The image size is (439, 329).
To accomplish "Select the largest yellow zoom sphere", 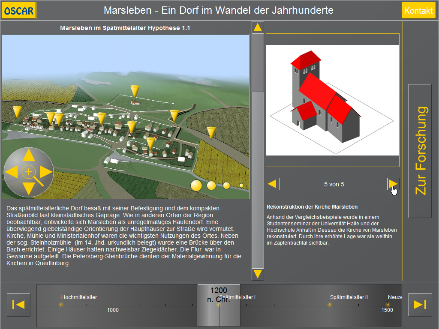I will coord(196,185).
